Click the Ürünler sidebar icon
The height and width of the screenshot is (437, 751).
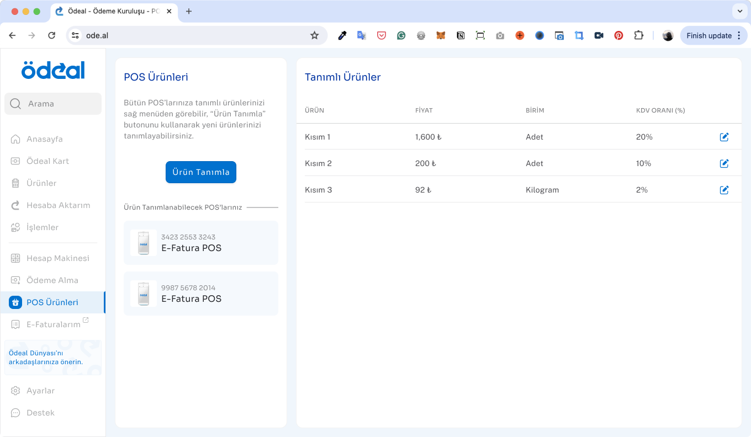15,183
